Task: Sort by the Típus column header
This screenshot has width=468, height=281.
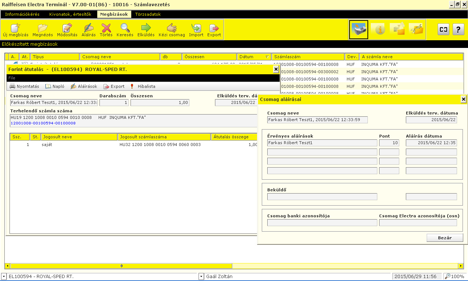Action: [x=55, y=57]
